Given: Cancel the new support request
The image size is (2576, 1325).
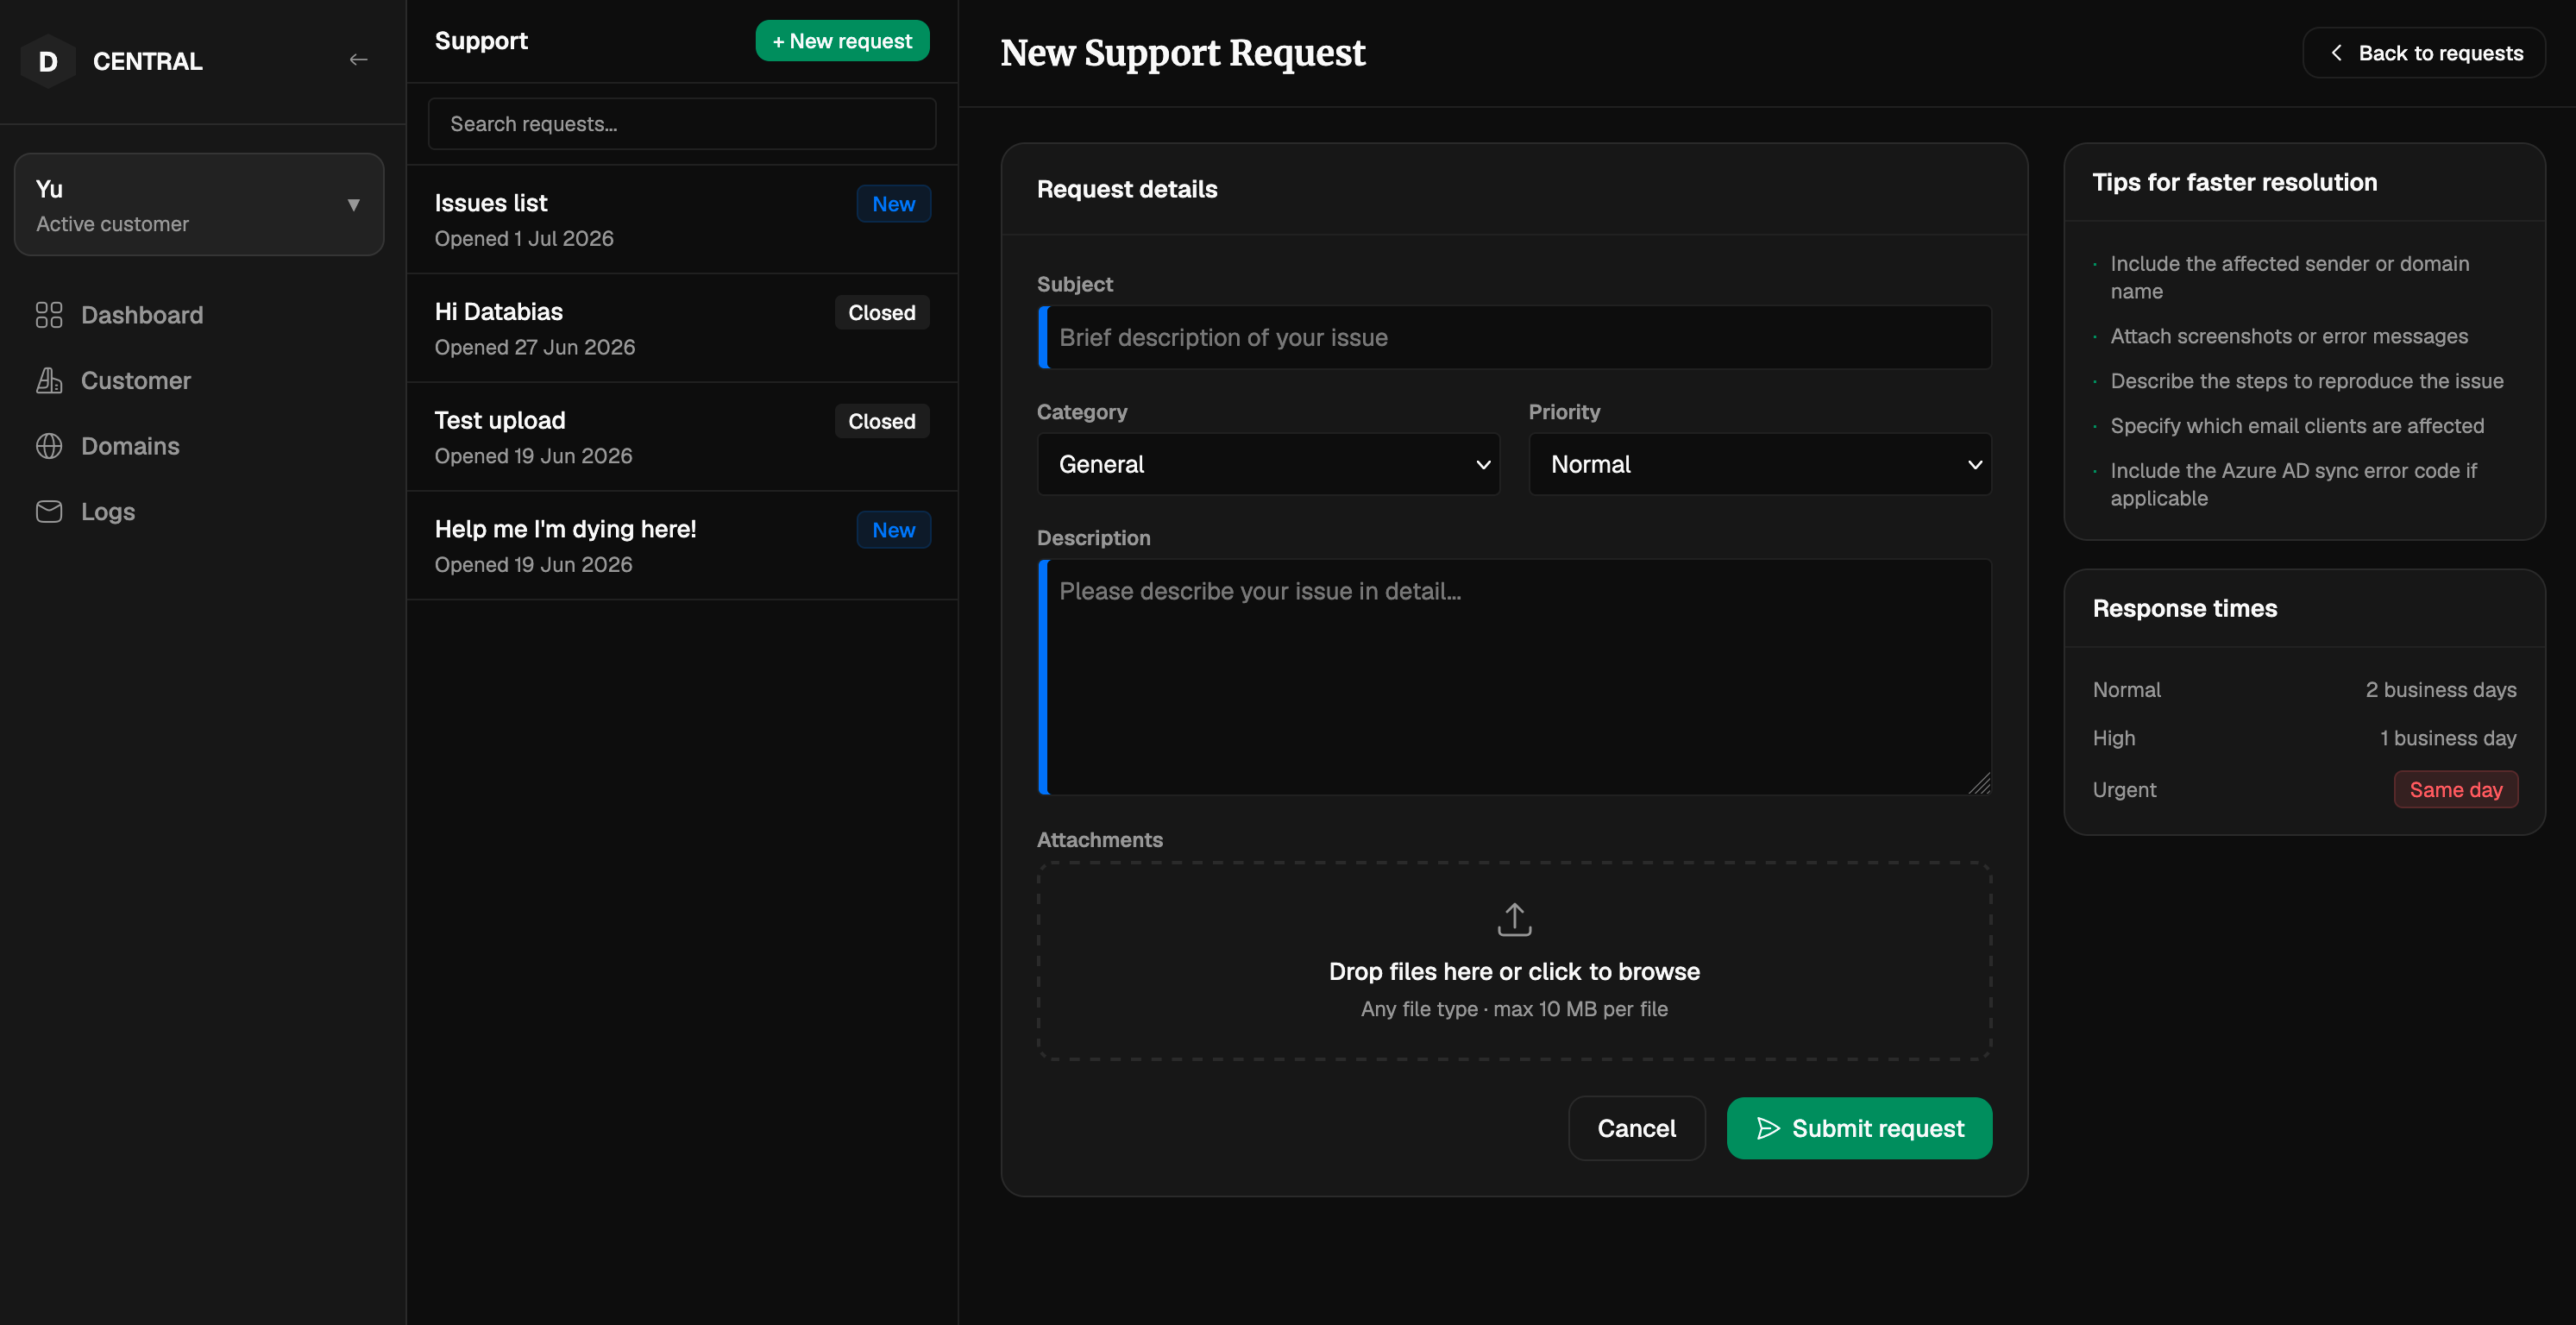Looking at the screenshot, I should click(x=1636, y=1129).
